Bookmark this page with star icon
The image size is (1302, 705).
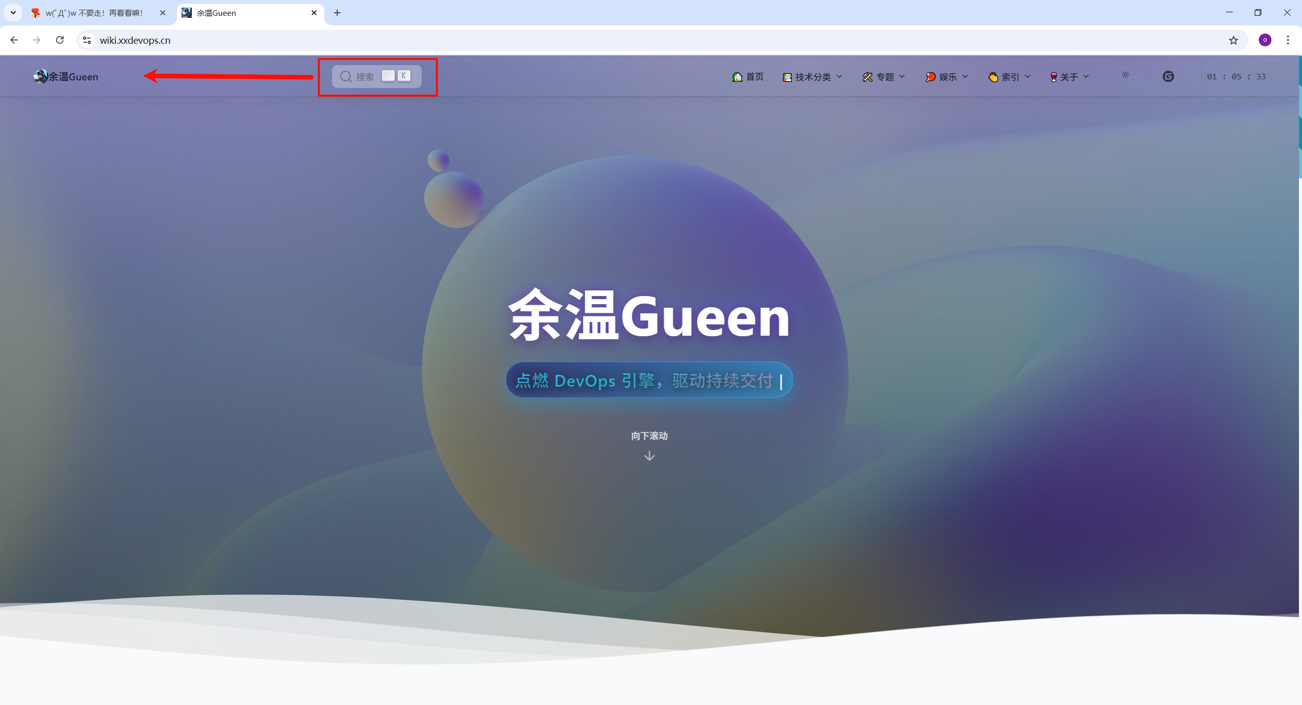[x=1233, y=40]
